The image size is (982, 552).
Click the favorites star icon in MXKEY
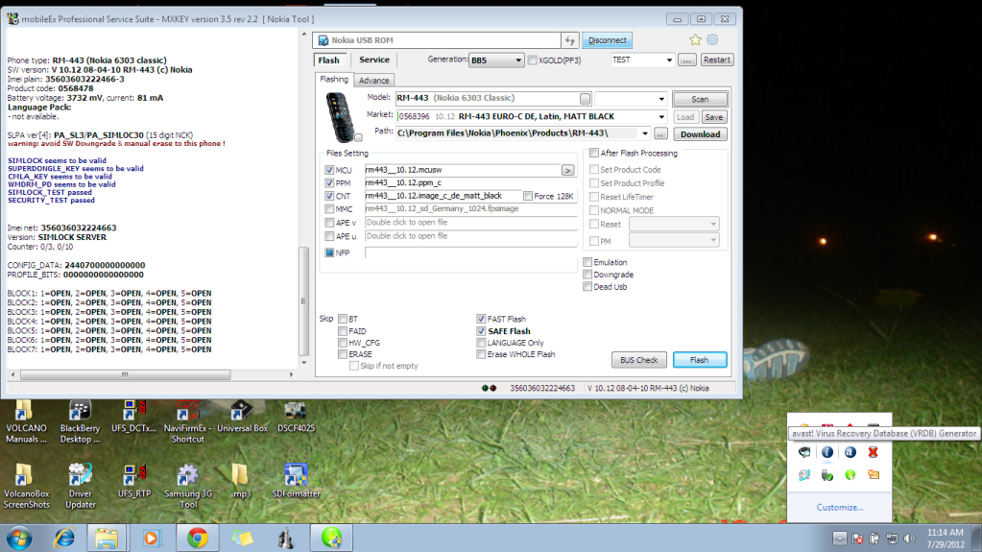(695, 40)
